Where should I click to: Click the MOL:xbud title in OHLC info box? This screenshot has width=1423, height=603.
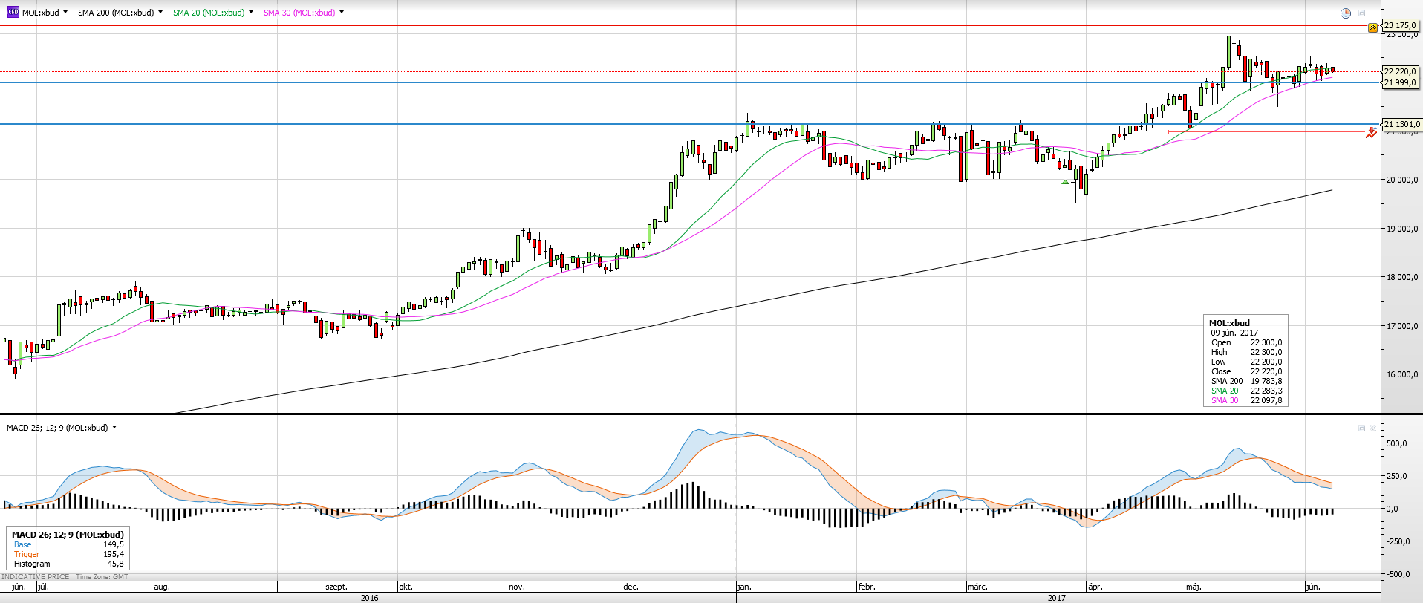pyautogui.click(x=1229, y=323)
